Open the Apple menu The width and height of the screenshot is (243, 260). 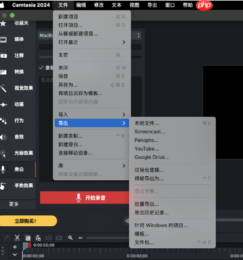2,5
